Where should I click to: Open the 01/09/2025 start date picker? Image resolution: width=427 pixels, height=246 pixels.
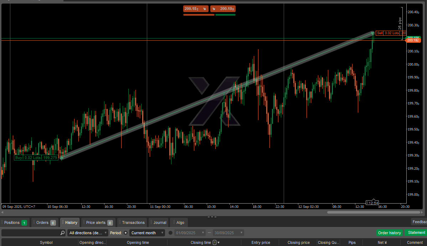coord(190,233)
